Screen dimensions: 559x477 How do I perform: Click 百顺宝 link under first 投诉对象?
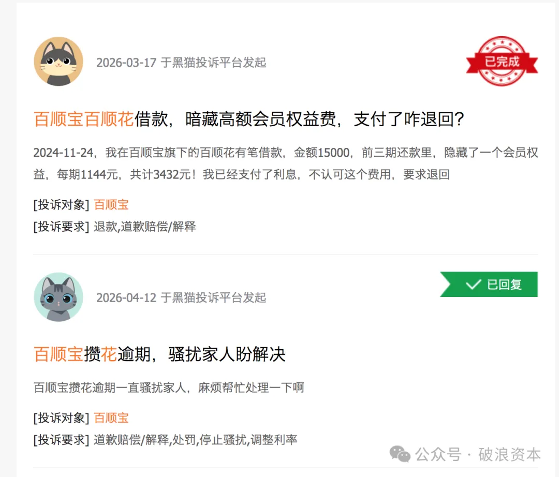point(111,205)
